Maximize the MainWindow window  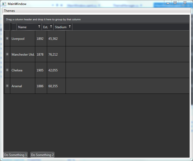pos(175,3)
